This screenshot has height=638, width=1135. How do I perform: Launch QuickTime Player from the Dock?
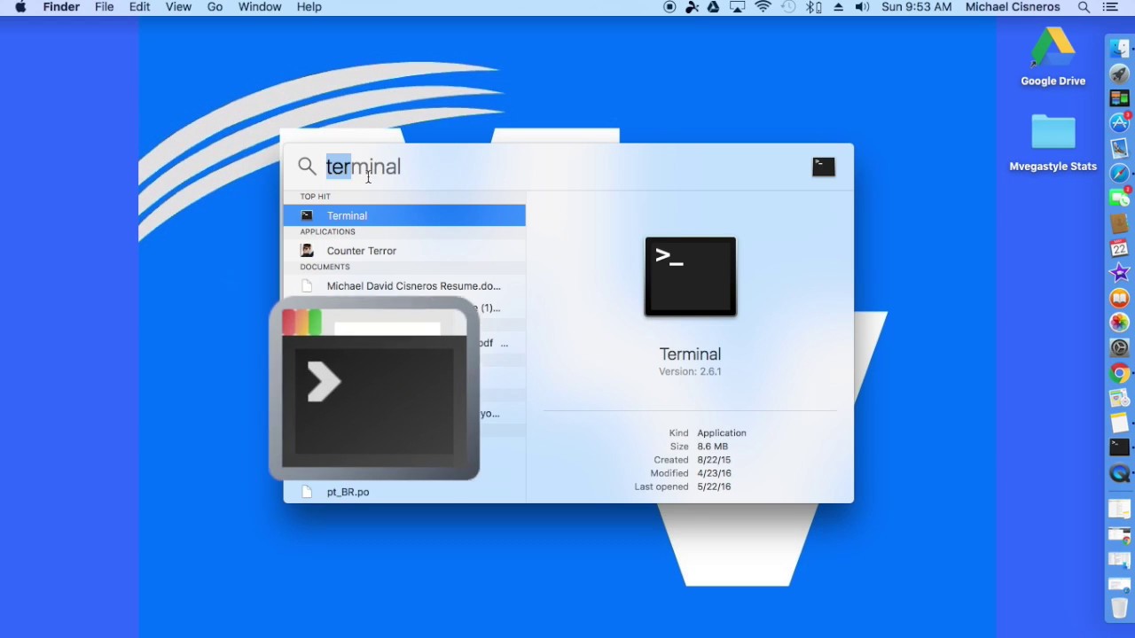point(1120,473)
